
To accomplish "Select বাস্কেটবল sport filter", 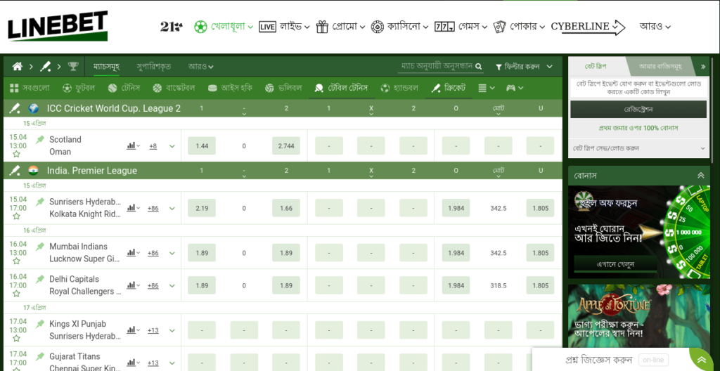I will (x=174, y=88).
